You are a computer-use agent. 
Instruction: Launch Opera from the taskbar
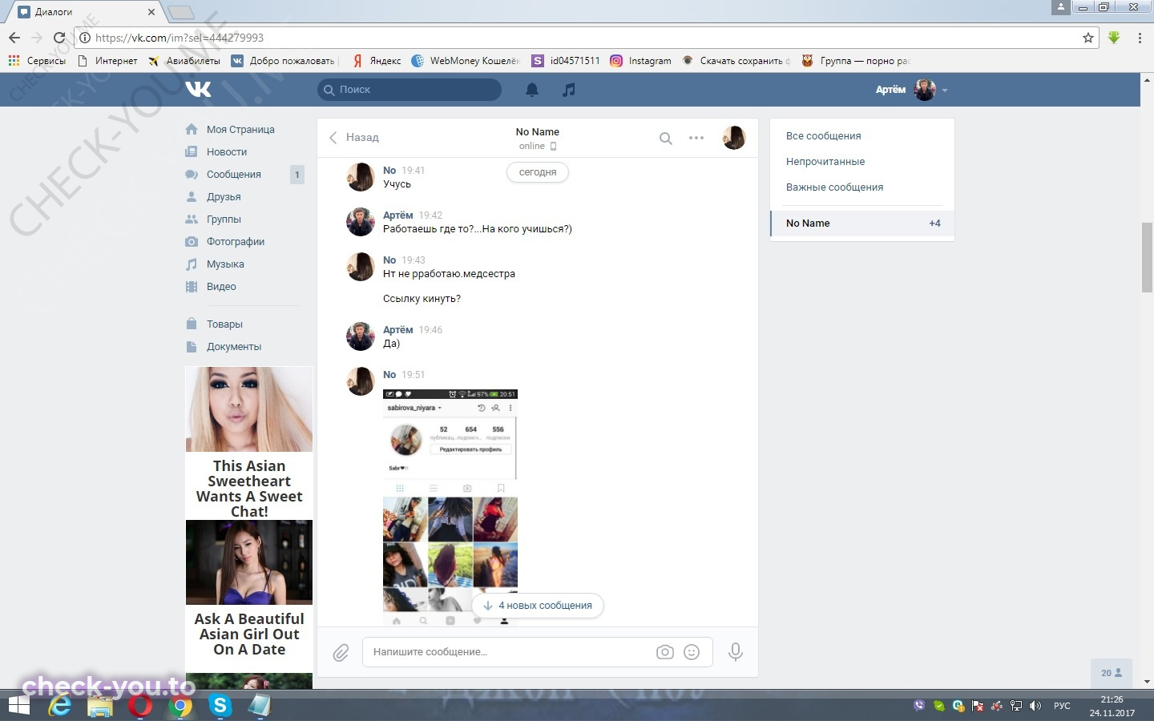coord(140,706)
